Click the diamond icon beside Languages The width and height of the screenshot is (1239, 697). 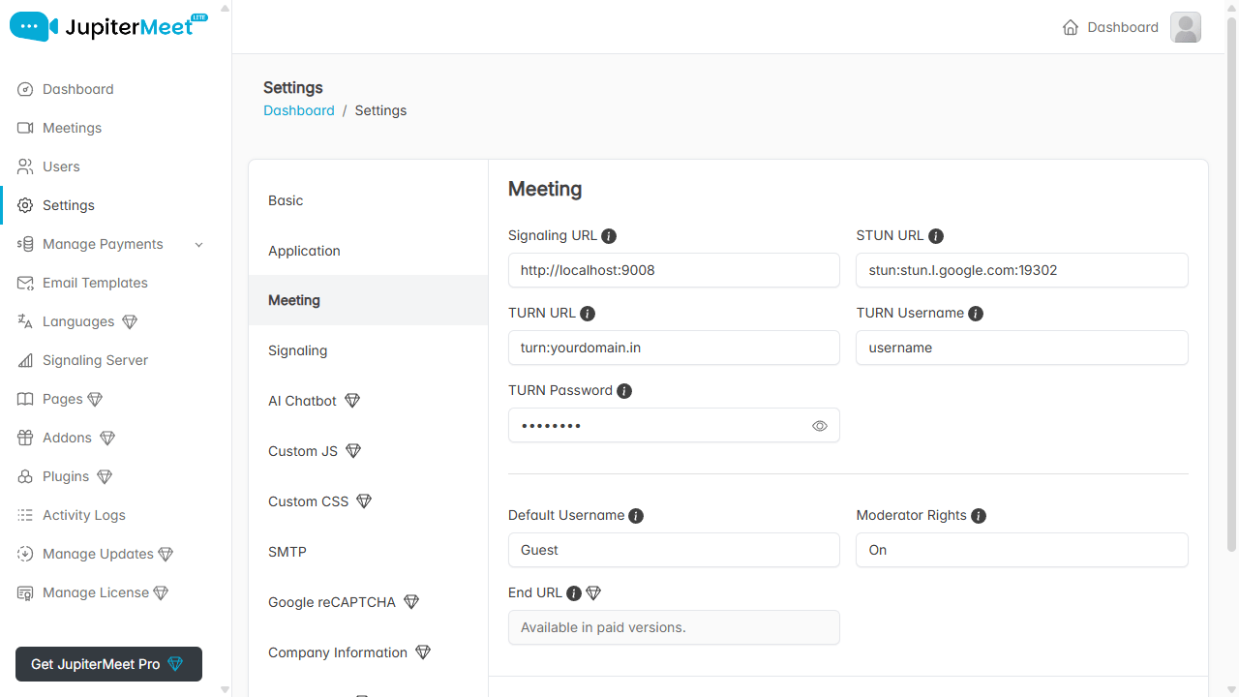[130, 321]
